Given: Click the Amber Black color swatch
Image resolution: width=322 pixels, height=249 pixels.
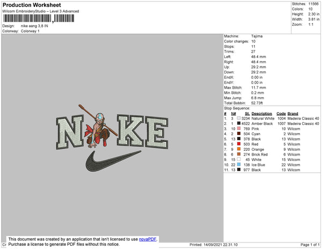Looking at the screenshot, I should (239, 123).
